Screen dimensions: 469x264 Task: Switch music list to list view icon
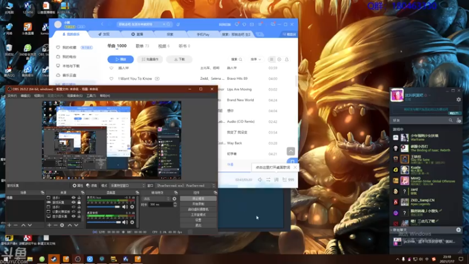[271, 59]
